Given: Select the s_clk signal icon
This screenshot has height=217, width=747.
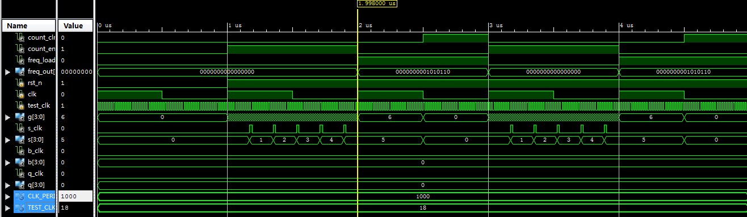Looking at the screenshot, I should point(19,128).
